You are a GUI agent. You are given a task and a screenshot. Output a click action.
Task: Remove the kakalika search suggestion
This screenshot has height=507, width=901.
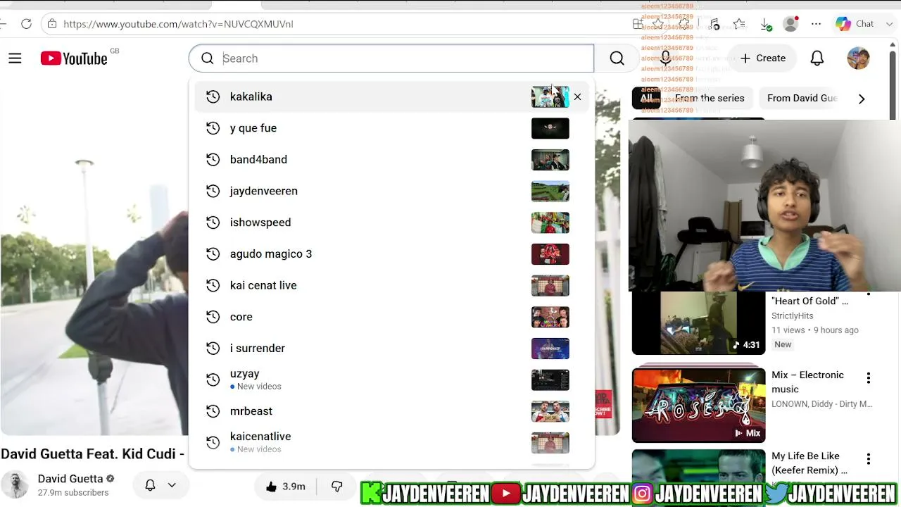577,96
